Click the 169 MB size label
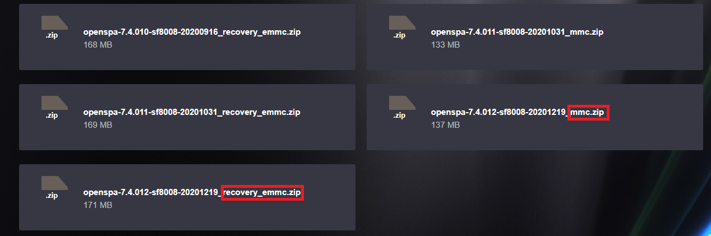 point(98,124)
